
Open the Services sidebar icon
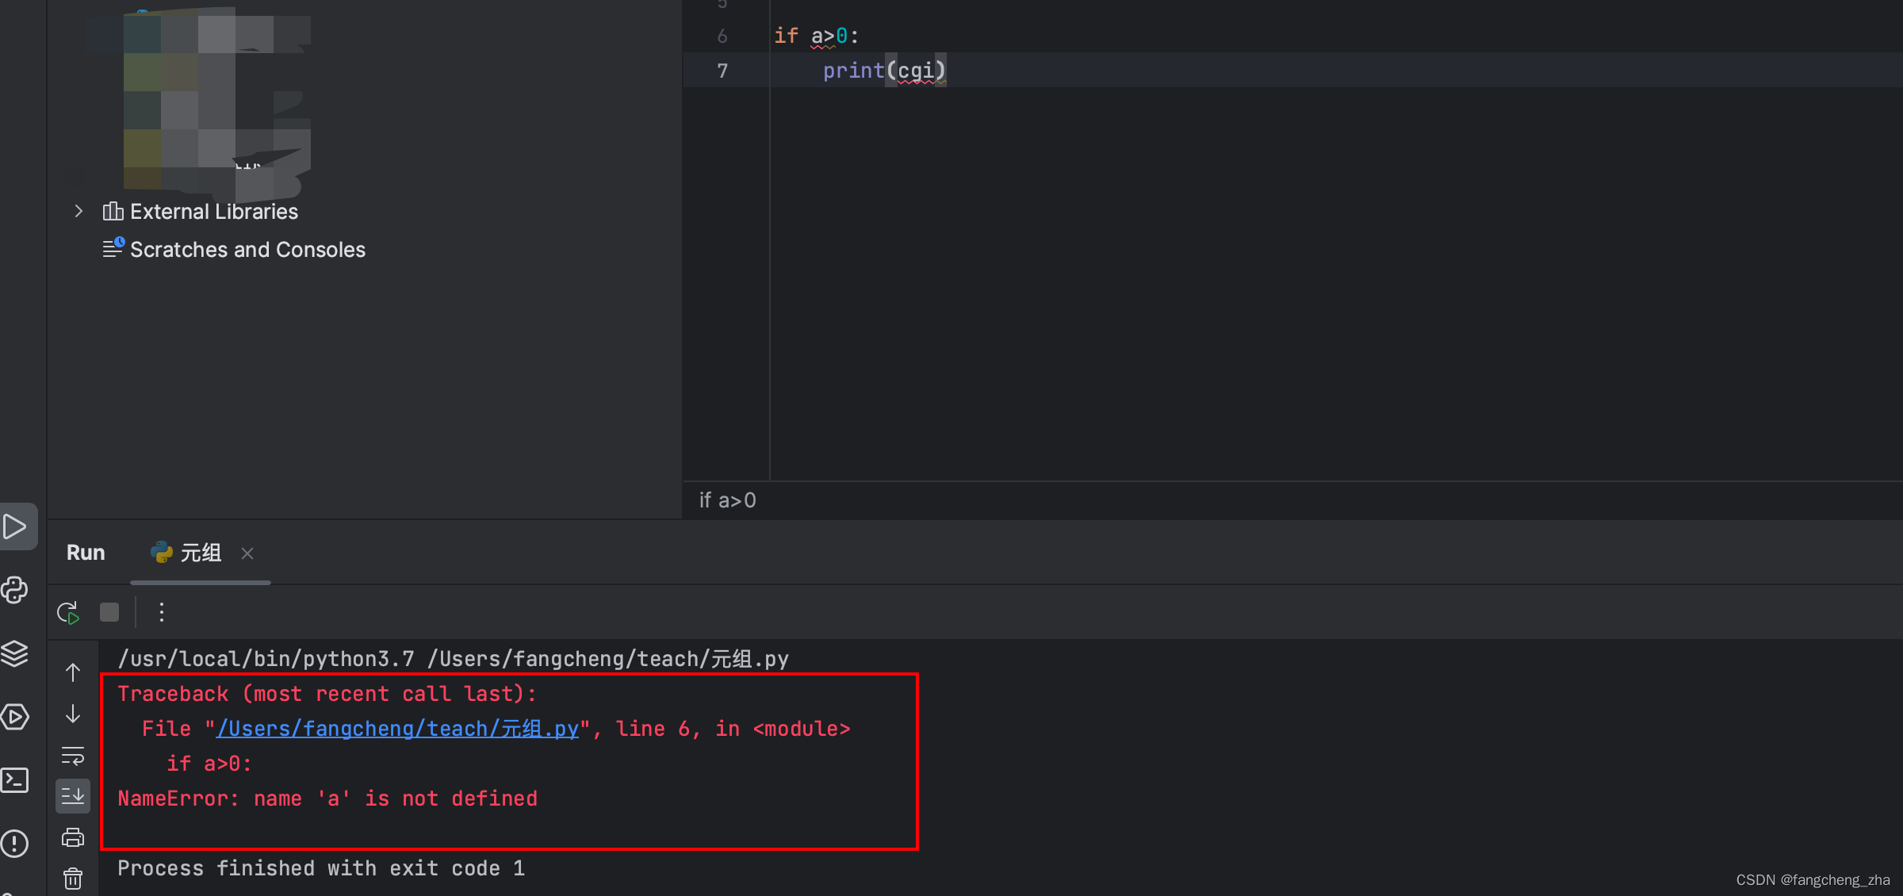click(x=16, y=717)
